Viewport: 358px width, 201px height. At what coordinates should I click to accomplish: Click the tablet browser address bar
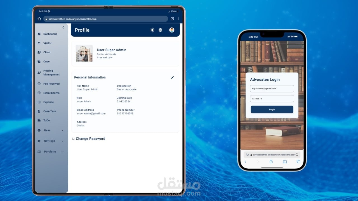pos(106,19)
